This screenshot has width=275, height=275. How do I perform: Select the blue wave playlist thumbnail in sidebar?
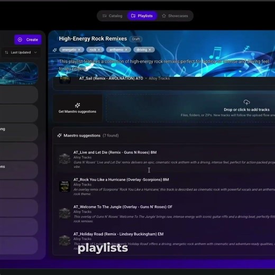[19, 74]
